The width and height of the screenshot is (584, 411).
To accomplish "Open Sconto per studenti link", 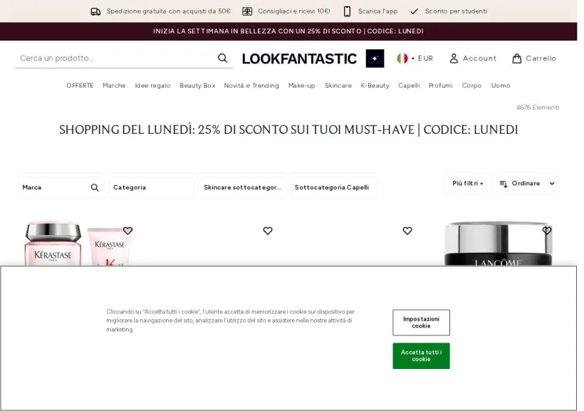I will pyautogui.click(x=456, y=11).
